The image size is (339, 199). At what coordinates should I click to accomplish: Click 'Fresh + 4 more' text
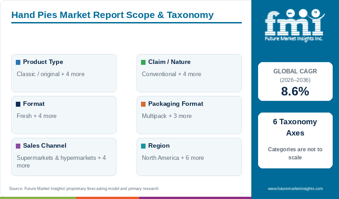[37, 116]
